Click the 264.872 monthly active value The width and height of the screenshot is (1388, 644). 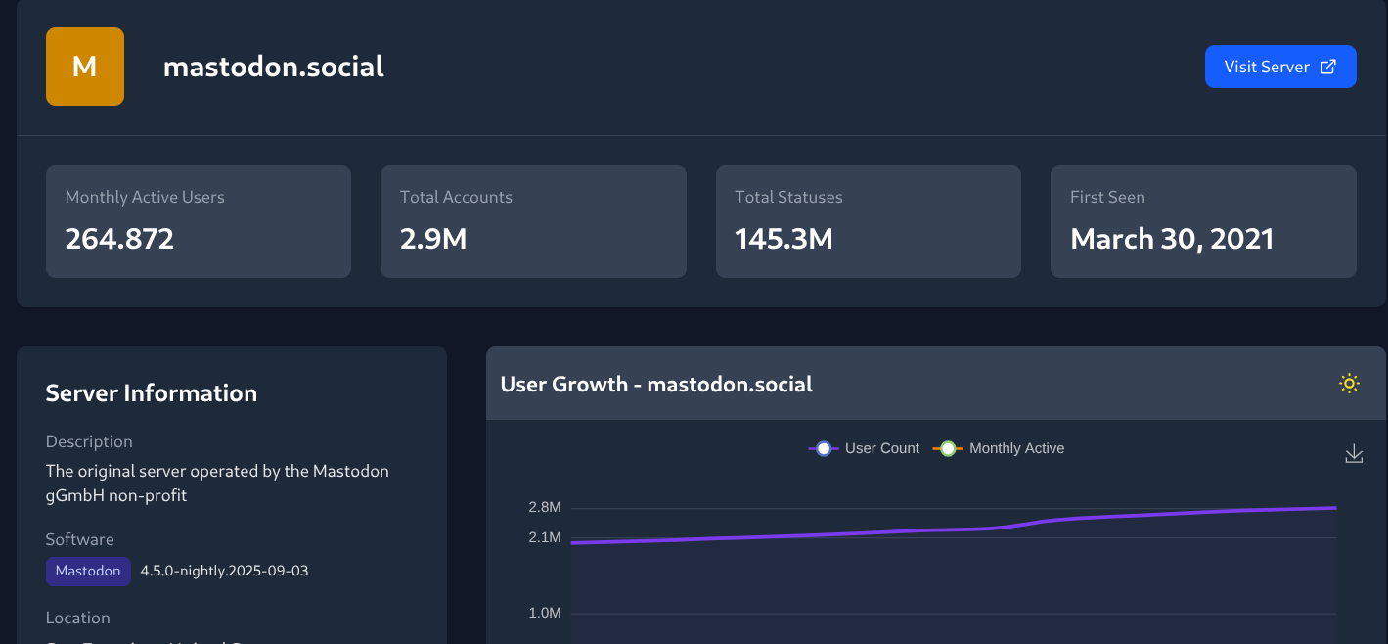tap(119, 239)
